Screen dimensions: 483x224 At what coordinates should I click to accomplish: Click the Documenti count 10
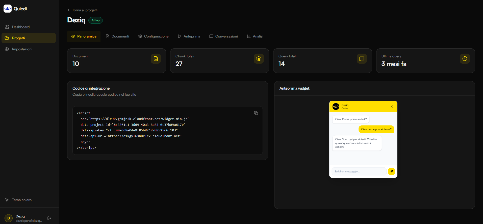coord(76,64)
